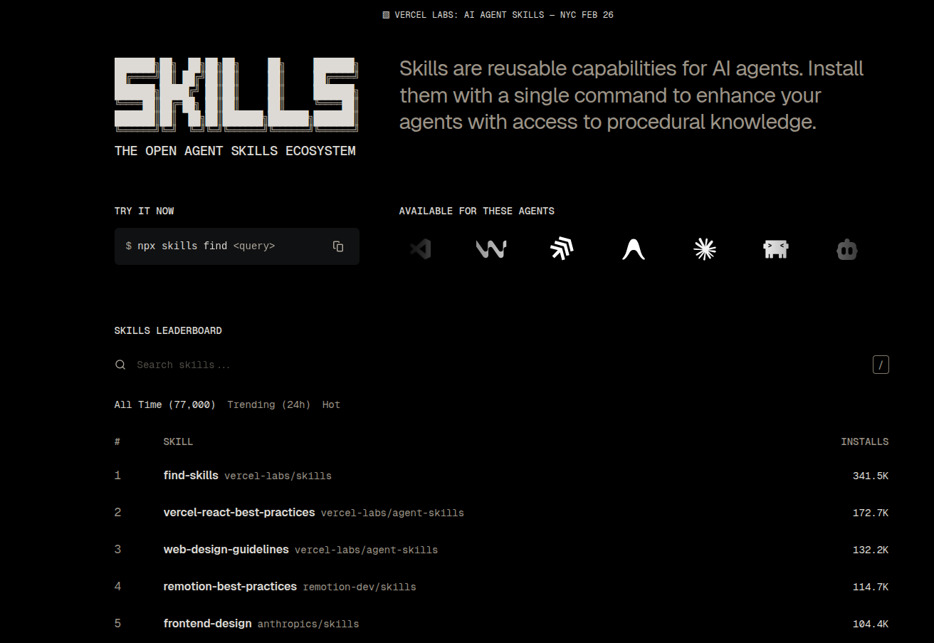Viewport: 934px width, 643px height.
Task: Click the Claude starburst agent icon
Action: coord(705,249)
